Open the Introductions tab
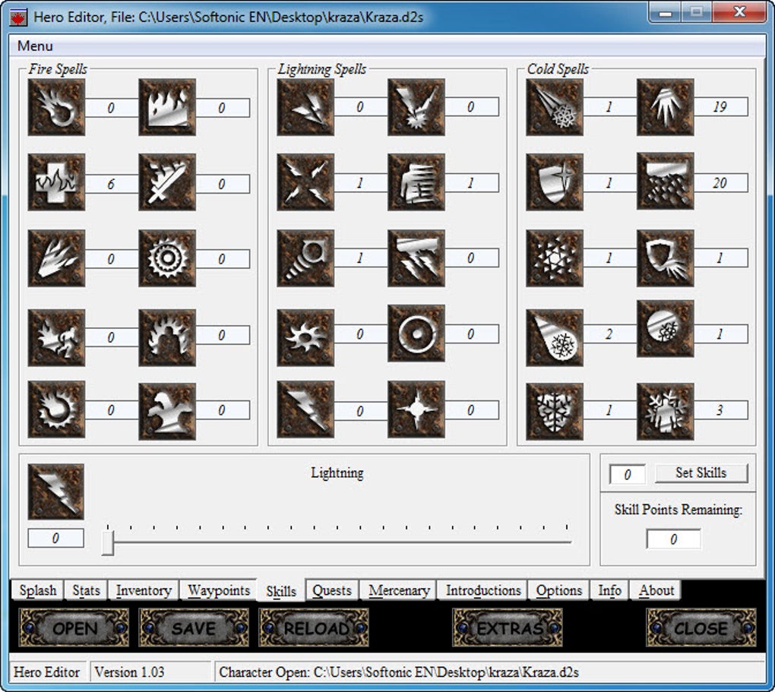Screen dimensions: 775x692 pyautogui.click(x=483, y=590)
